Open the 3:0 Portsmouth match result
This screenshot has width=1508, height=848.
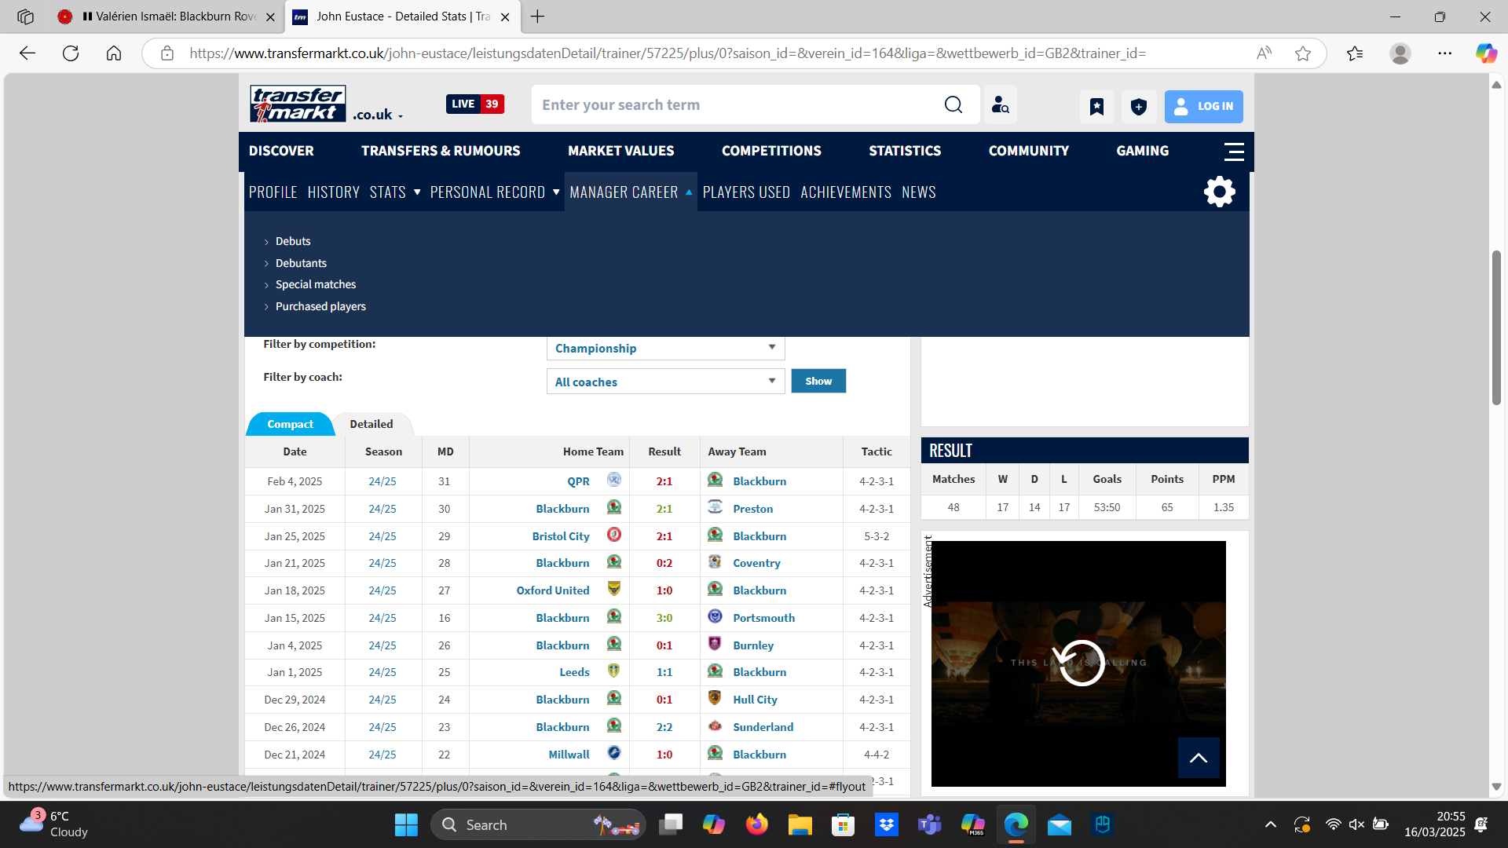pyautogui.click(x=664, y=618)
